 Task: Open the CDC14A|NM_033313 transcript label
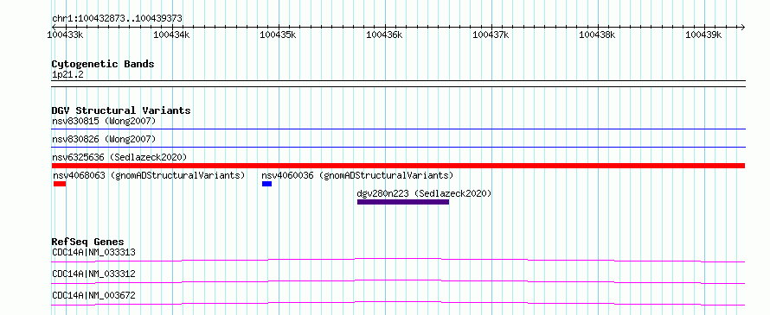point(93,252)
